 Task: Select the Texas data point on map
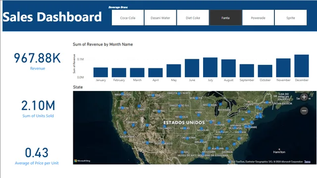pyautogui.click(x=182, y=152)
